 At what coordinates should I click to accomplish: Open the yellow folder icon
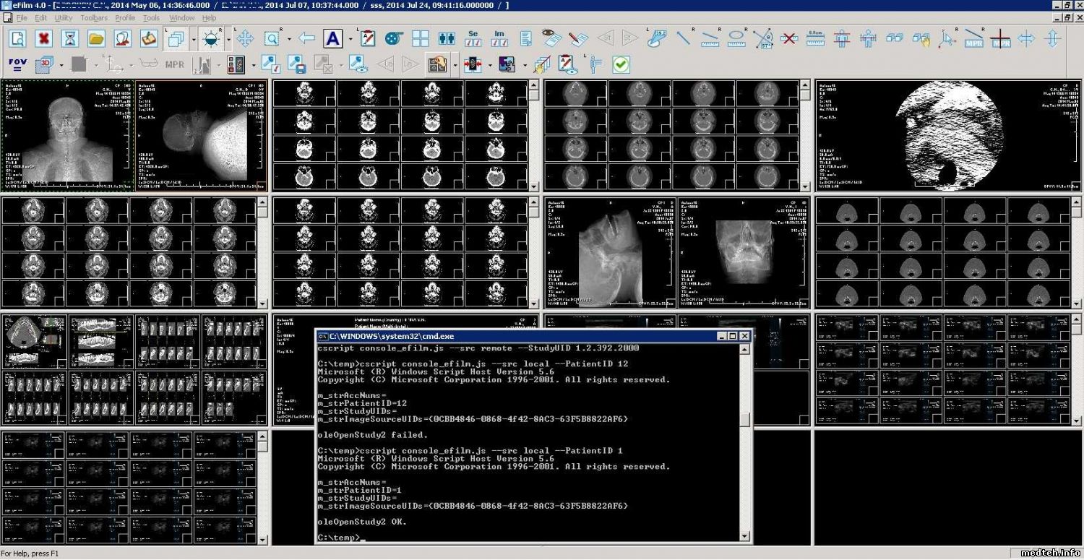96,38
